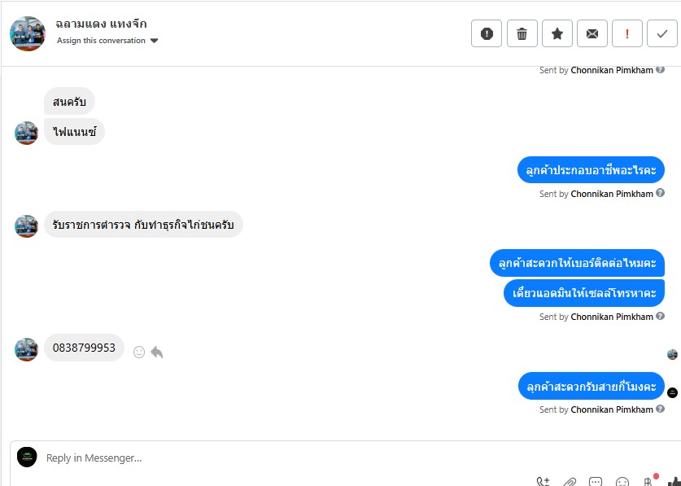
Task: Open emoji picker in reply bar
Action: [622, 482]
